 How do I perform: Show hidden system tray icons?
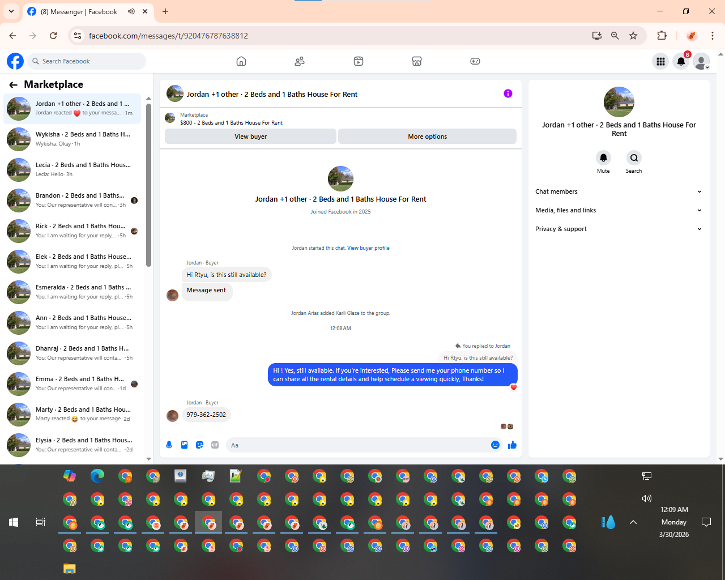(x=633, y=522)
